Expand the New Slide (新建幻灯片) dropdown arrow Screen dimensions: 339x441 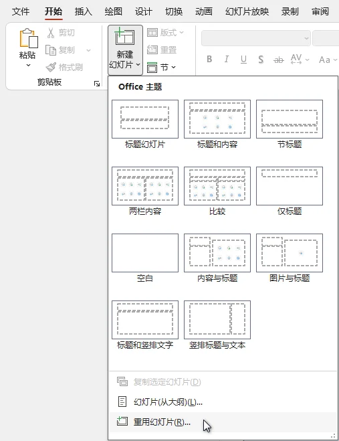[138, 65]
